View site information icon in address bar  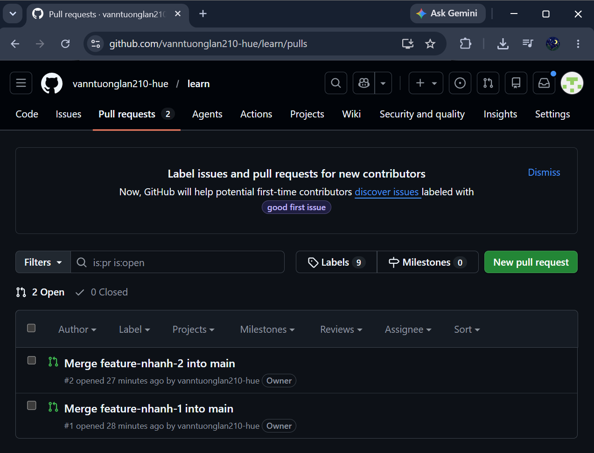click(x=96, y=44)
